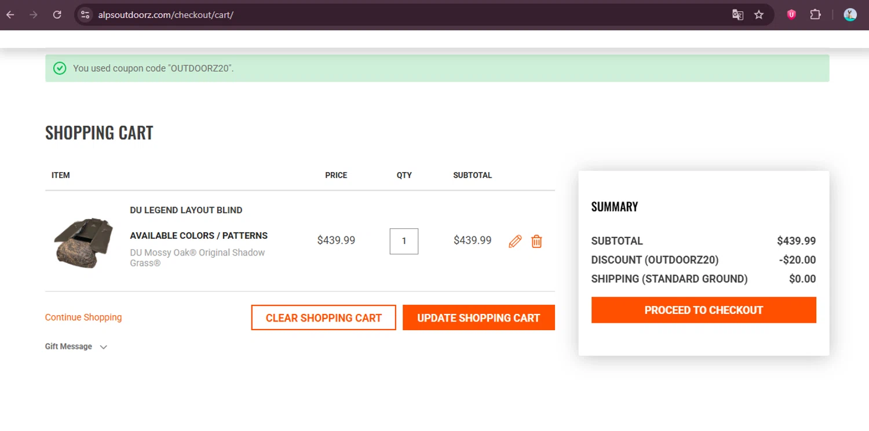Click the green success checkmark icon
The image size is (869, 431).
coord(60,68)
